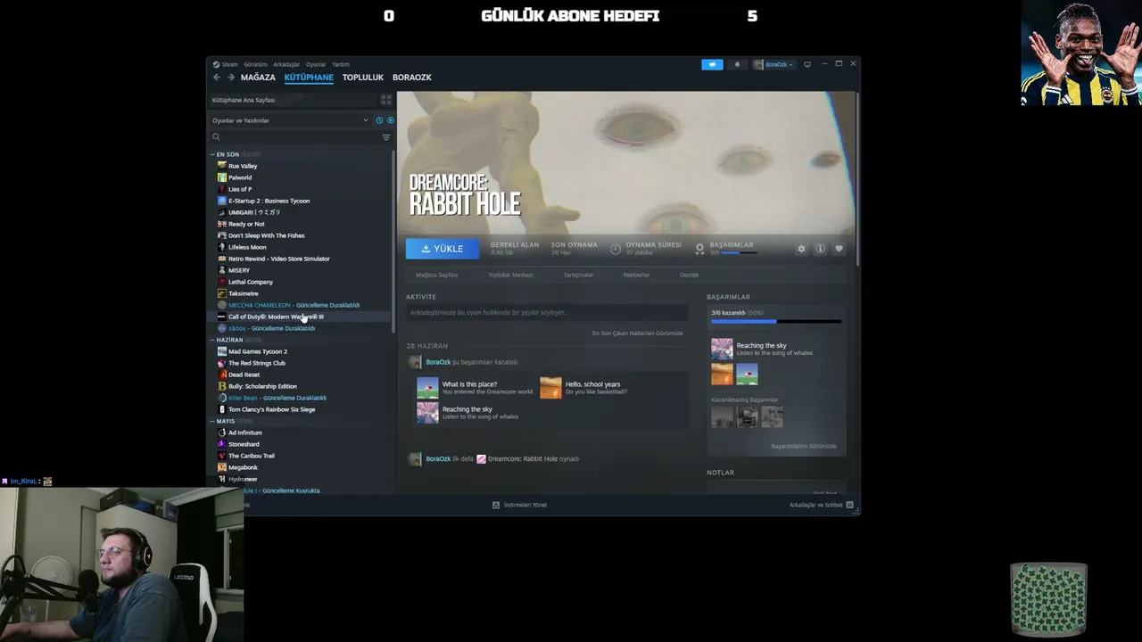Click the Ad Infinitum game icon
This screenshot has width=1142, height=642.
[222, 432]
